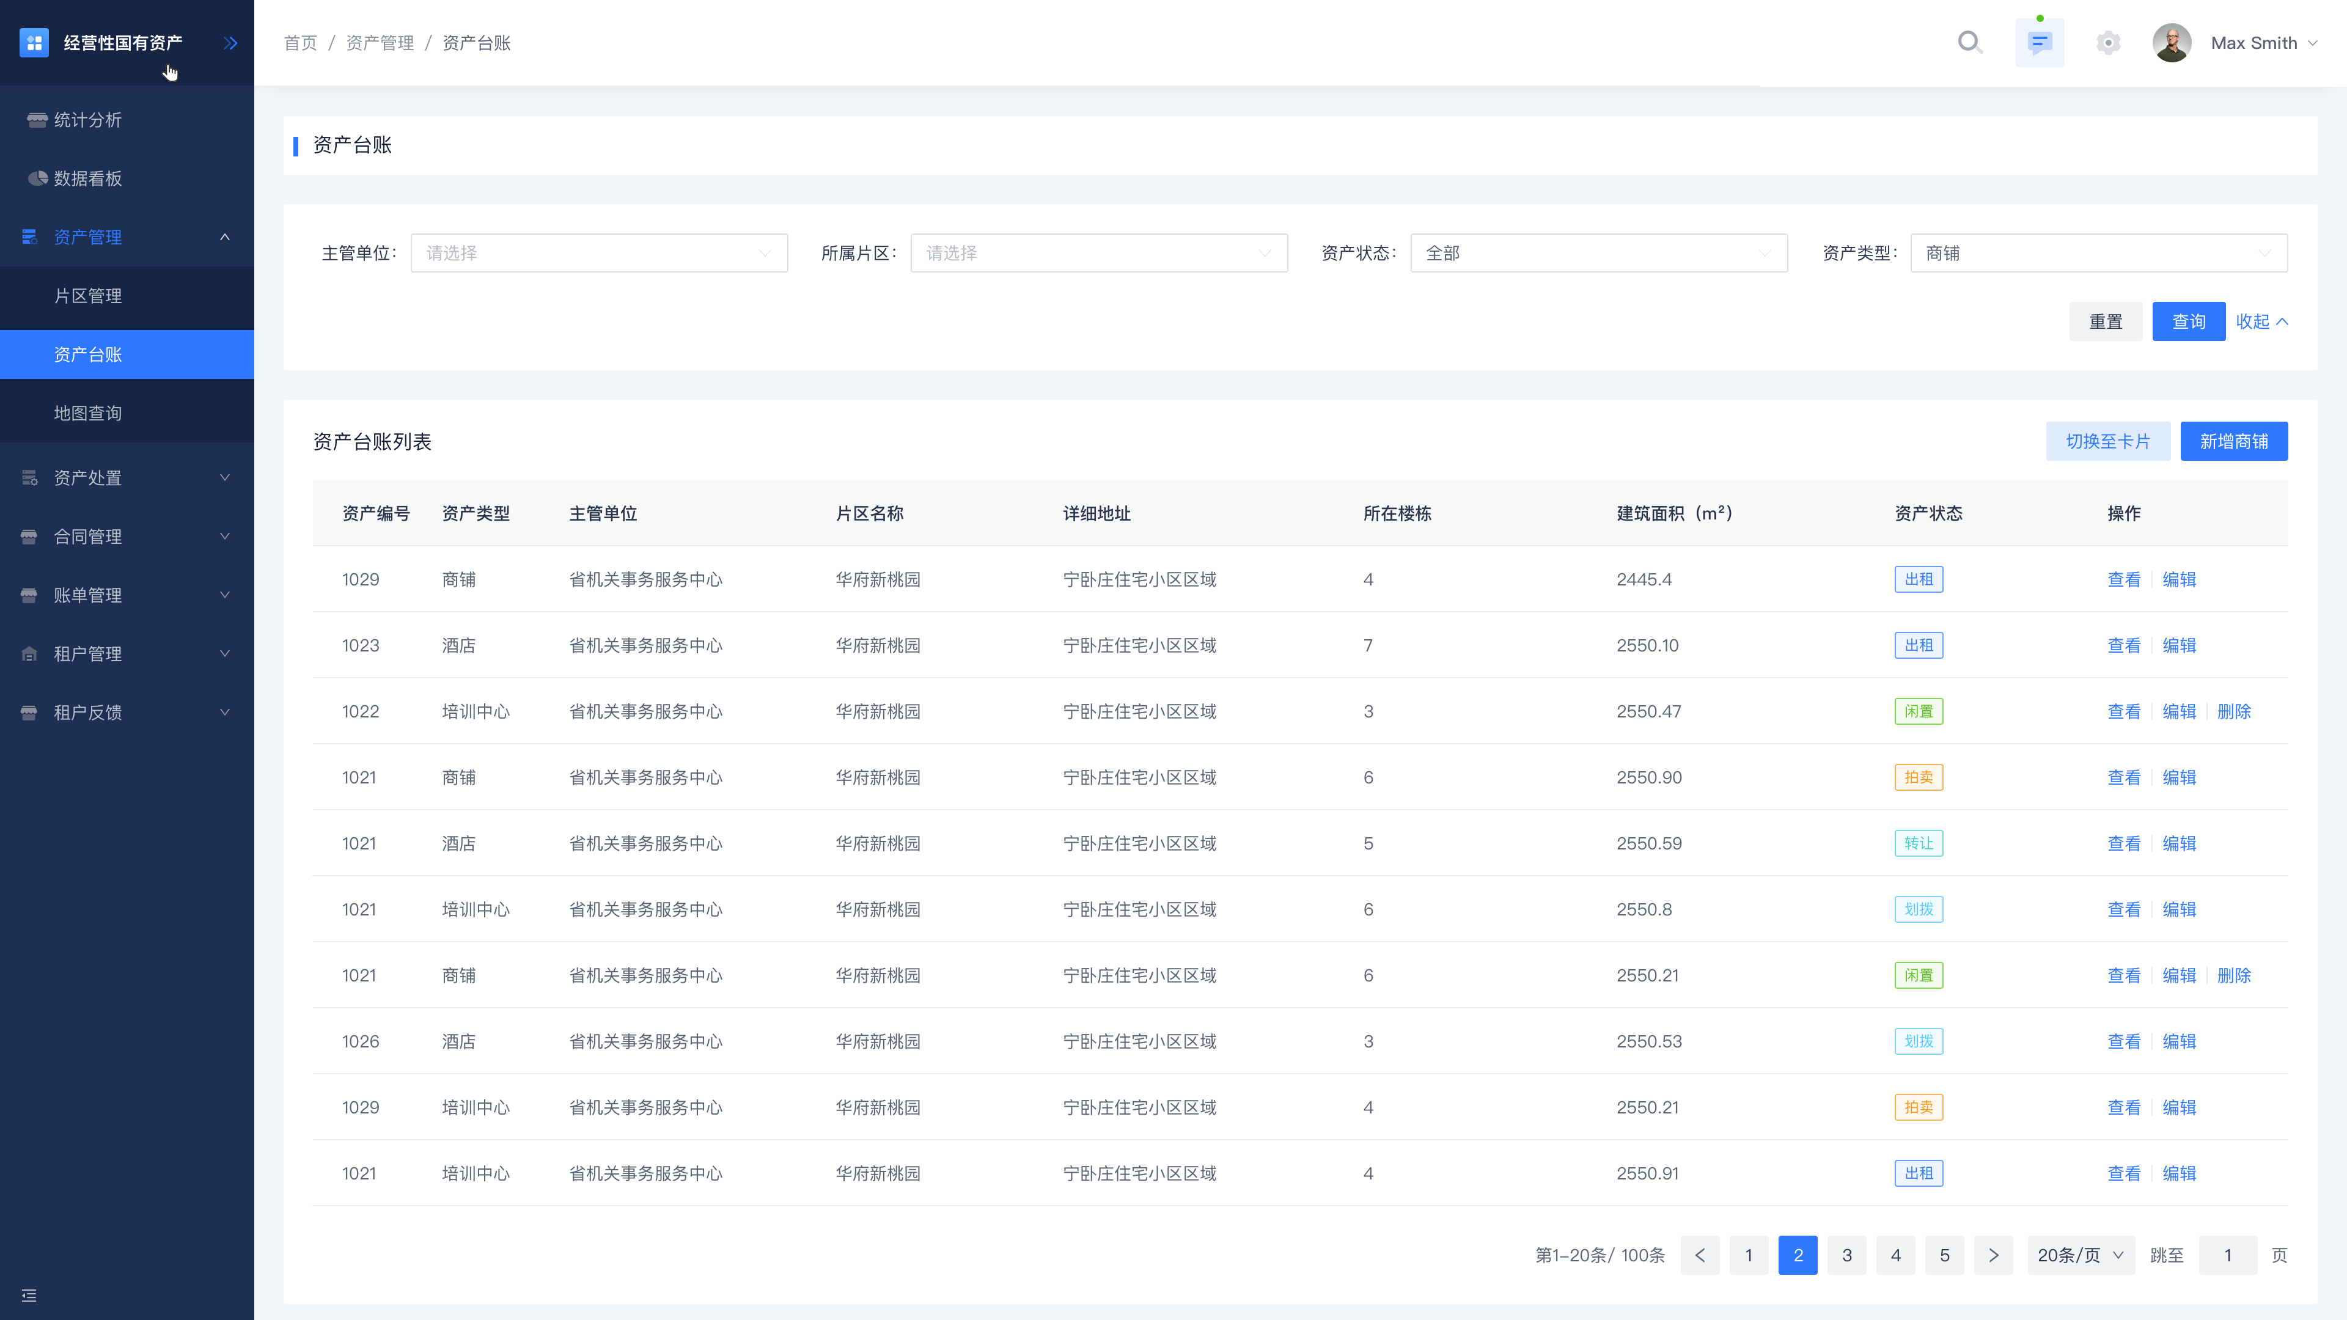Open 统计分析 in the sidebar
This screenshot has height=1320, width=2347.
click(87, 120)
